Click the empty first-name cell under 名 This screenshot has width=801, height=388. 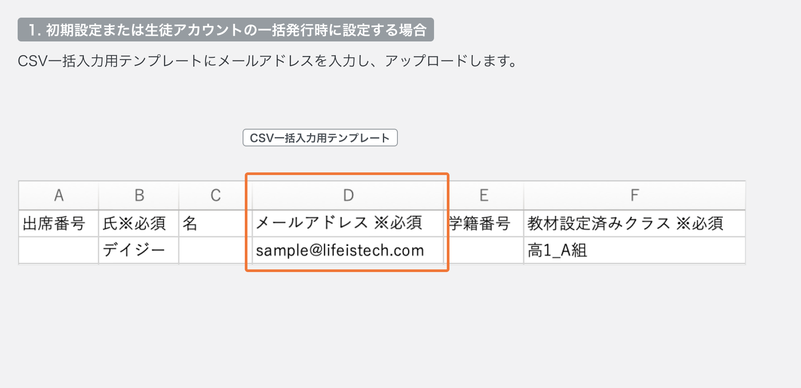pos(213,250)
